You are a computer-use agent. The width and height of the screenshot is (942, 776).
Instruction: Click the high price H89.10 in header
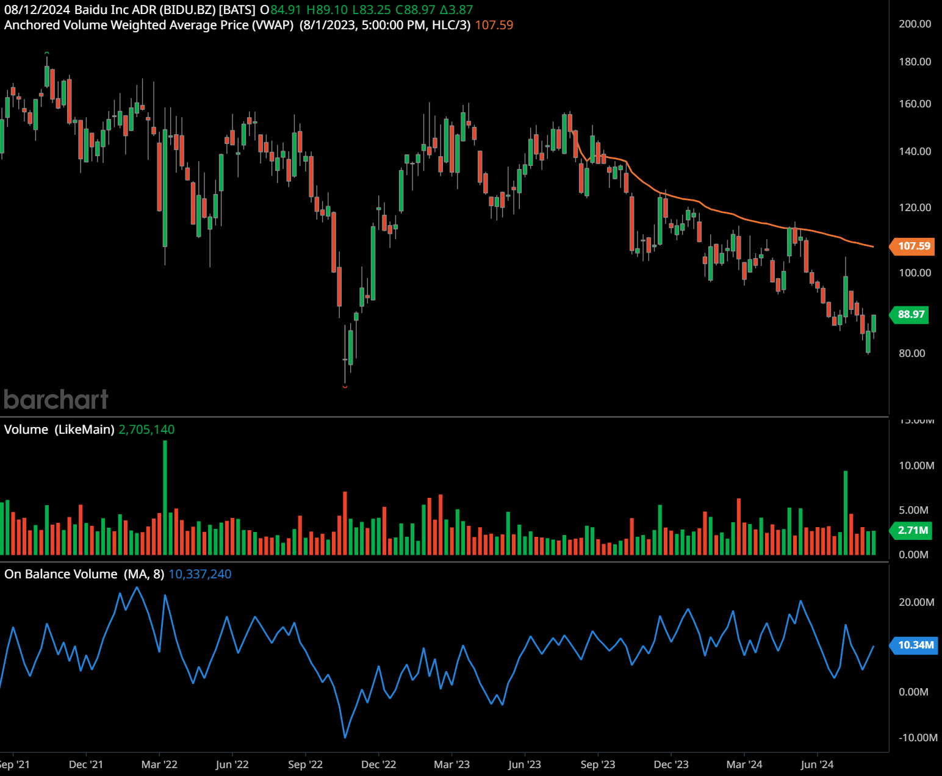pyautogui.click(x=326, y=10)
